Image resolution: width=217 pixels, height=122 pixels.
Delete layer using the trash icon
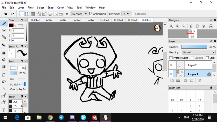199,80
